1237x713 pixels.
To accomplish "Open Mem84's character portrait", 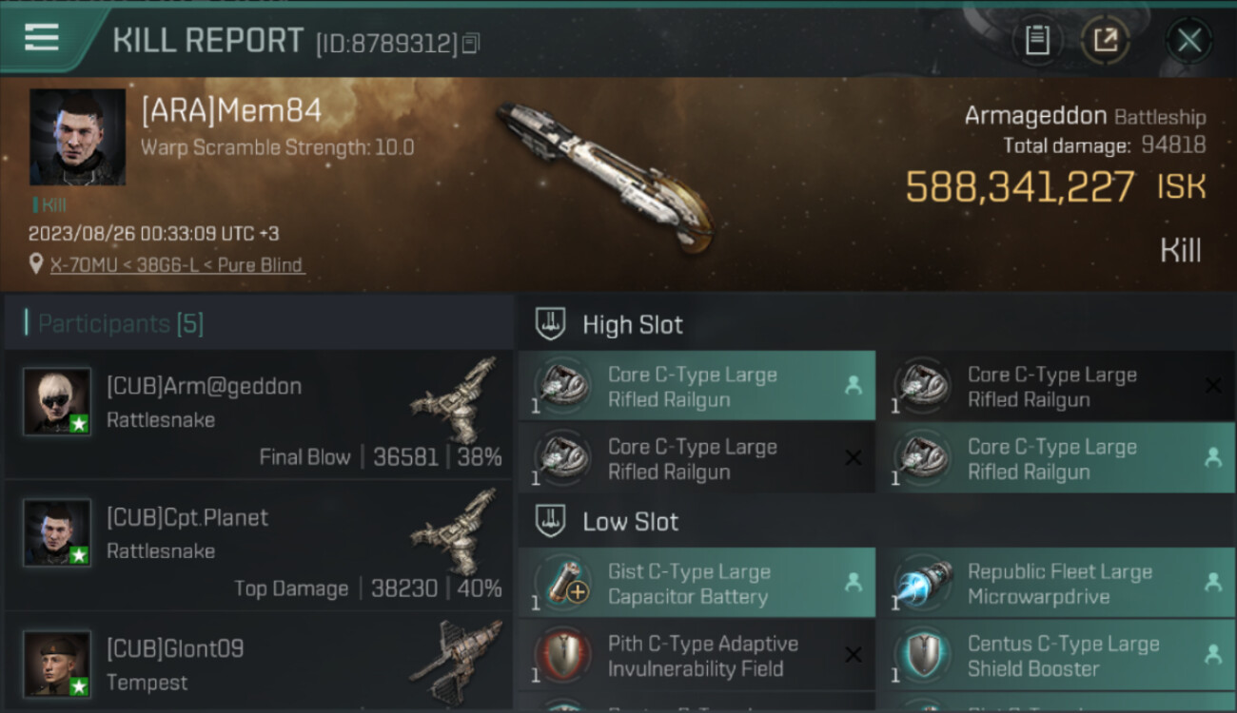I will pyautogui.click(x=77, y=137).
